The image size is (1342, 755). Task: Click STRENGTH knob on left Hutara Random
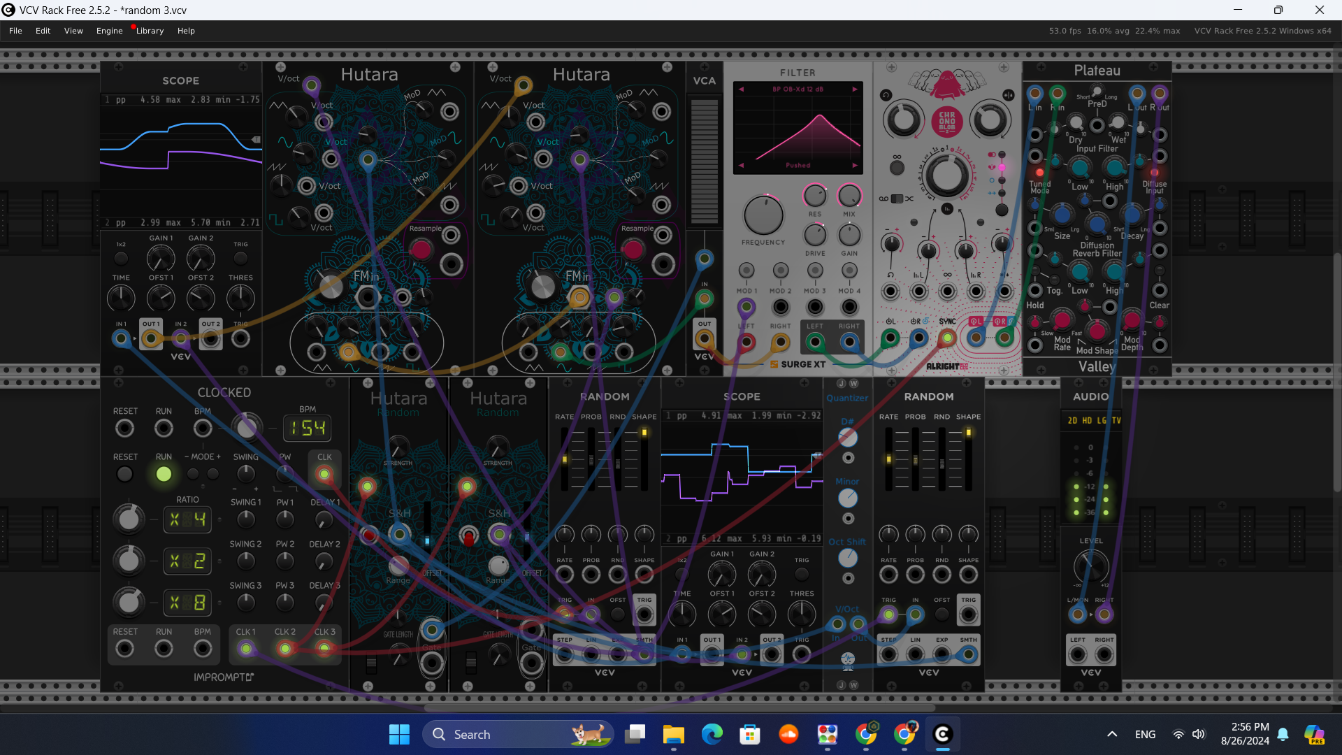[x=398, y=447]
